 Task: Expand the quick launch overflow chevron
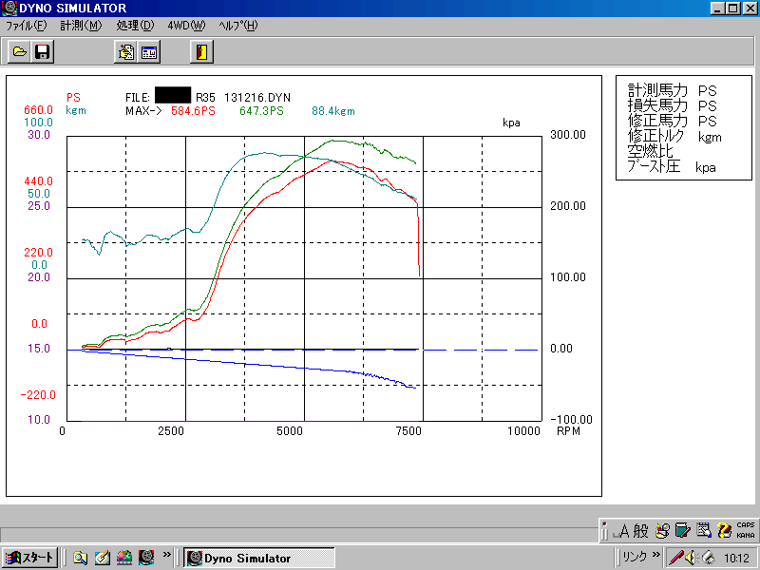click(167, 555)
